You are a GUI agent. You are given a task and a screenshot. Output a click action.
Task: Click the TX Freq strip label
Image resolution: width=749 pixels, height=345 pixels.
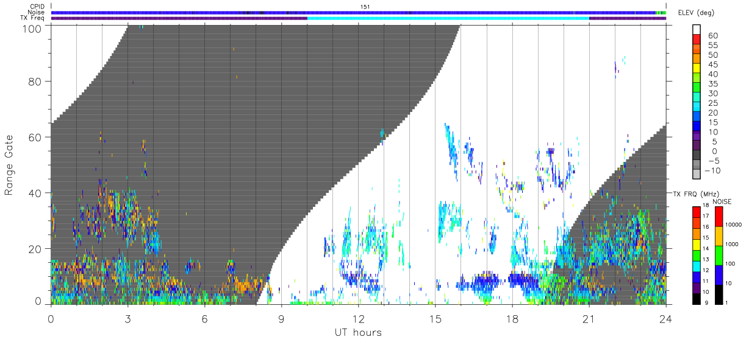34,18
